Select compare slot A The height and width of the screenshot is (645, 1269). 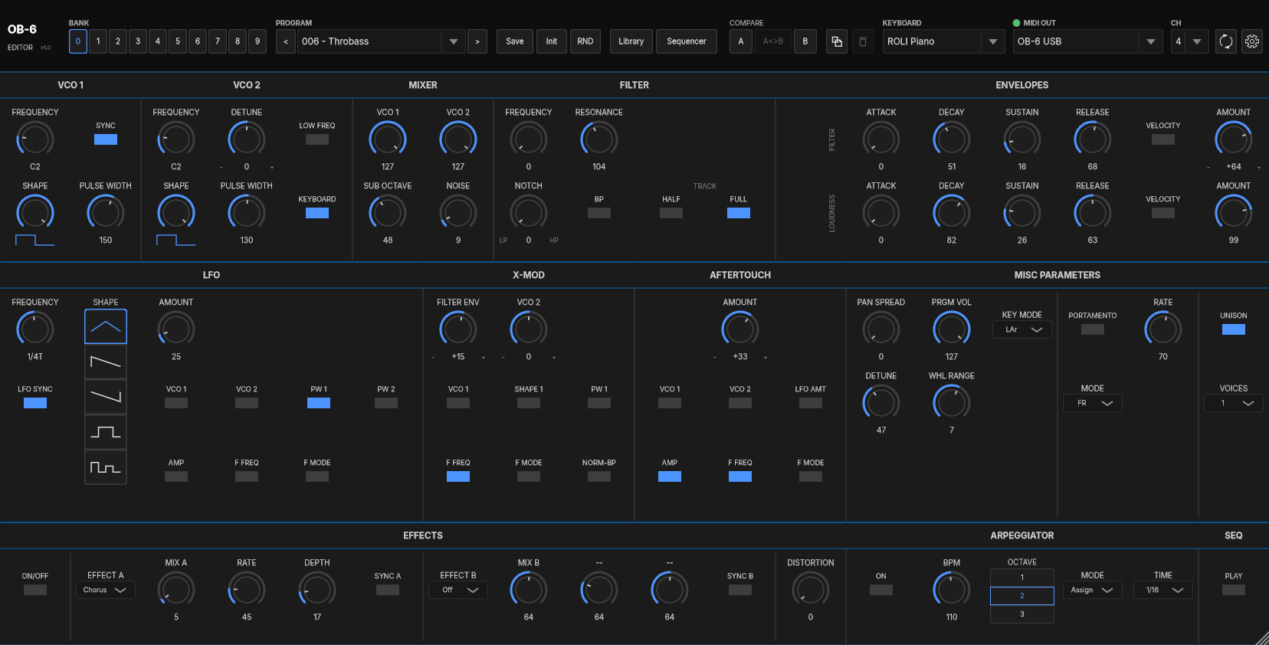coord(741,41)
